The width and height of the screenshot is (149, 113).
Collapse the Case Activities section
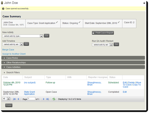(x=73, y=67)
